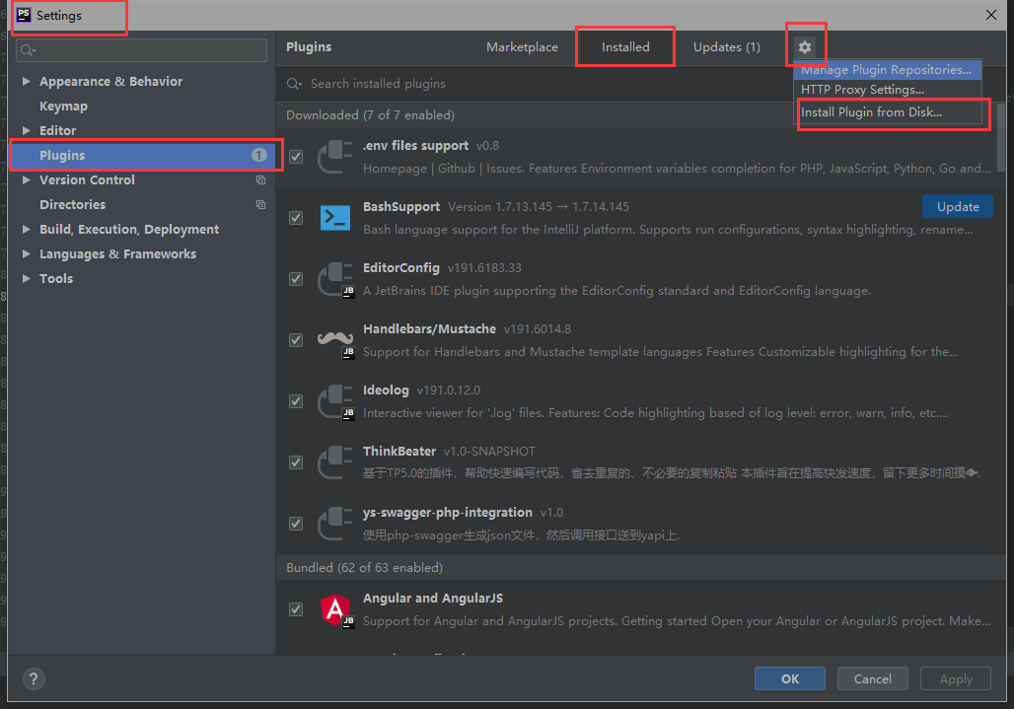Toggle the ys-swagger-php-integration checkbox
The image size is (1014, 709).
pos(296,524)
